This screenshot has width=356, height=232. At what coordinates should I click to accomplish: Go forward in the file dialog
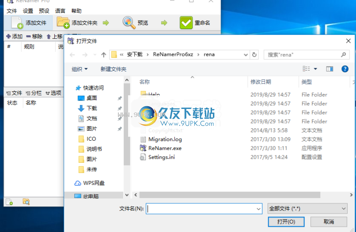pos(85,55)
